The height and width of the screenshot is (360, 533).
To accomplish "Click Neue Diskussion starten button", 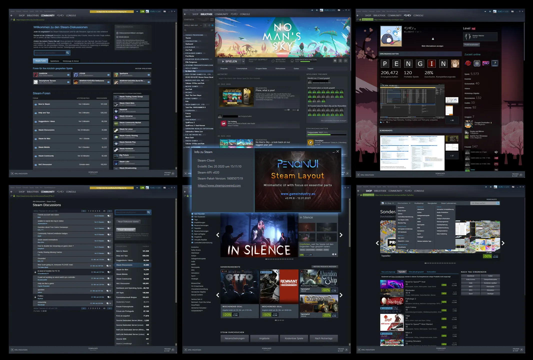I will pyautogui.click(x=128, y=222).
